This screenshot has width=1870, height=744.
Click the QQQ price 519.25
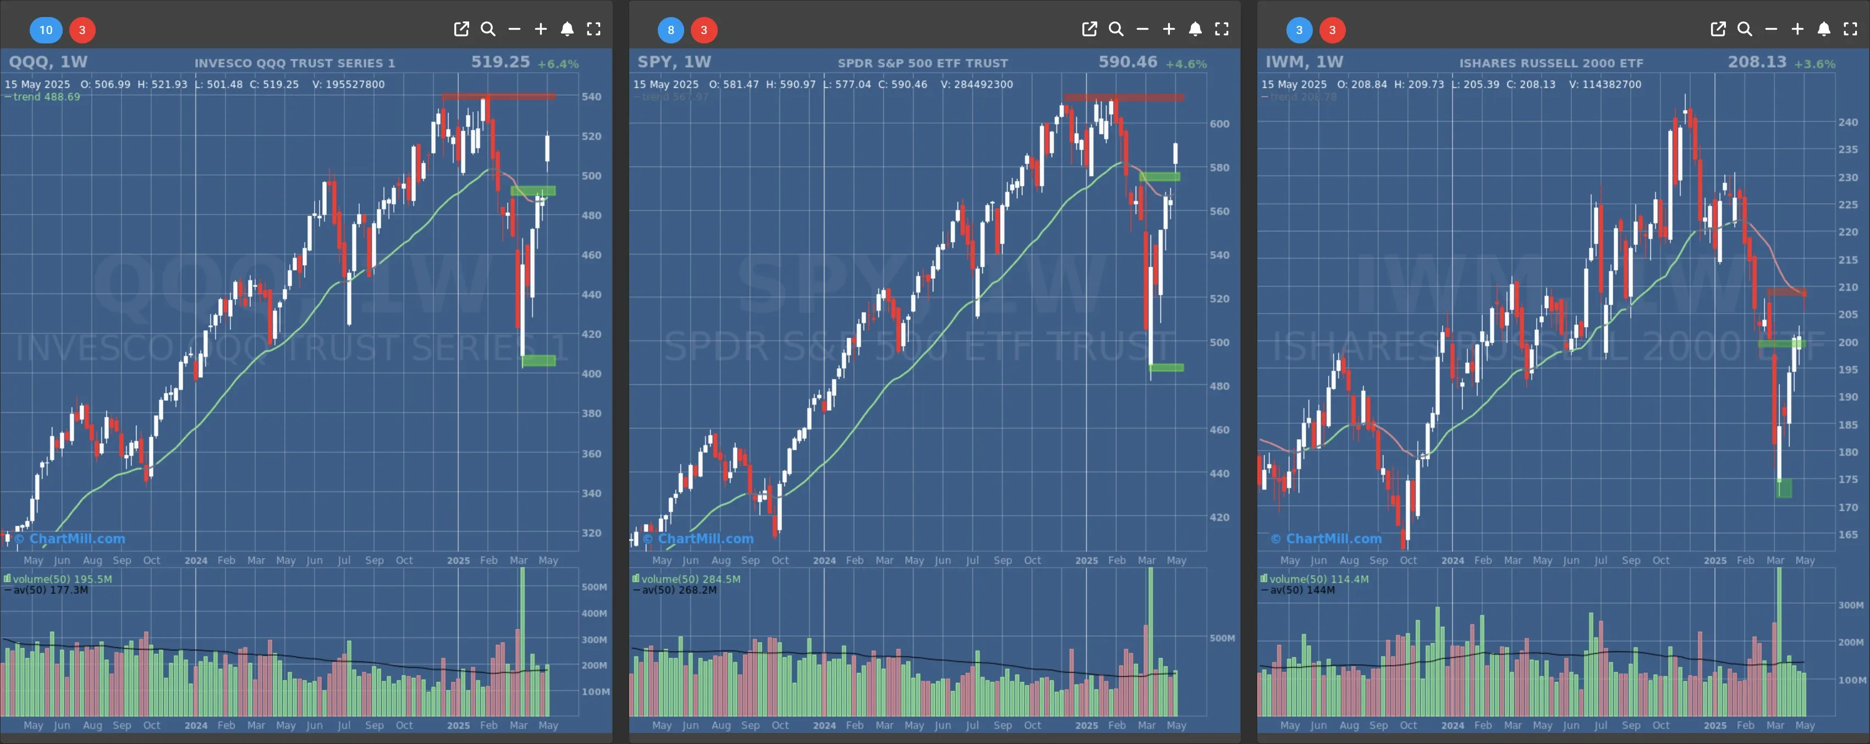coord(501,62)
